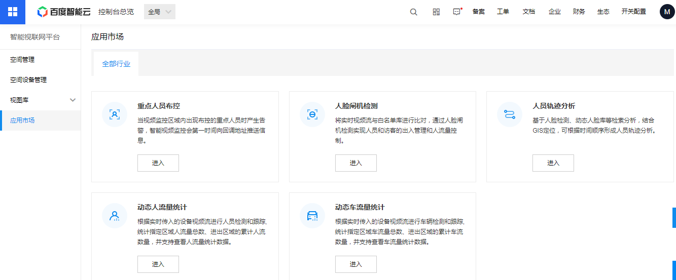
Task: Select 应用市场 in the sidebar
Action: click(x=41, y=121)
